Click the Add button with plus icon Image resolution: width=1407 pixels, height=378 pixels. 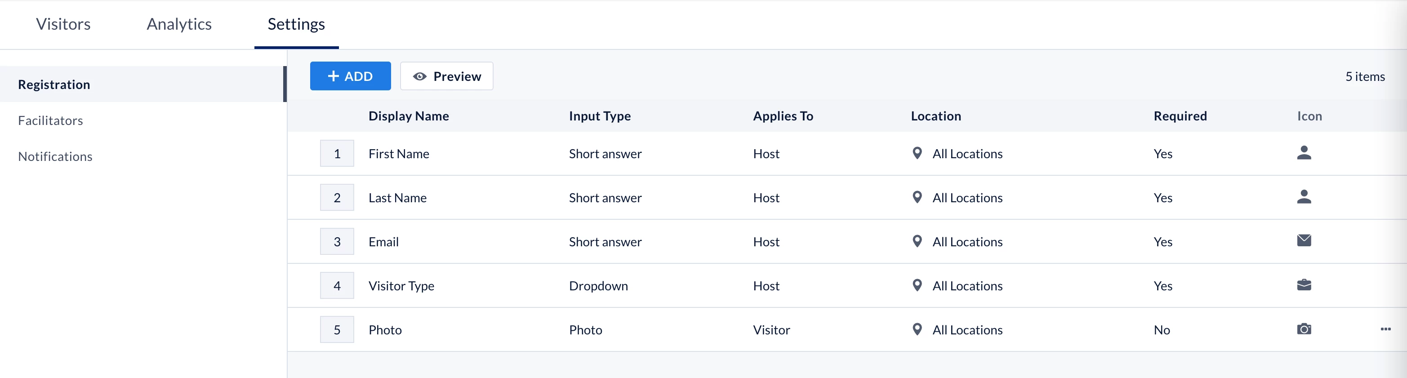(350, 76)
